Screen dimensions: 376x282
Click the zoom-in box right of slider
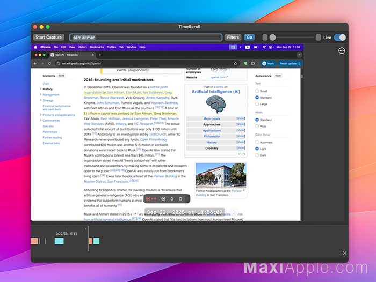tap(318, 38)
